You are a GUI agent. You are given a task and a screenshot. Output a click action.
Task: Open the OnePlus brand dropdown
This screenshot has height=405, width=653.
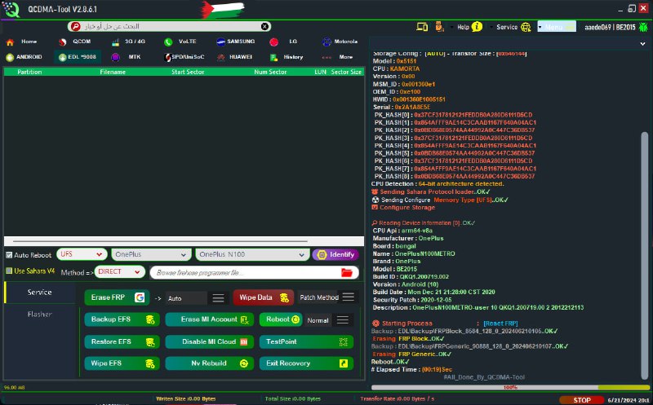[x=151, y=254]
